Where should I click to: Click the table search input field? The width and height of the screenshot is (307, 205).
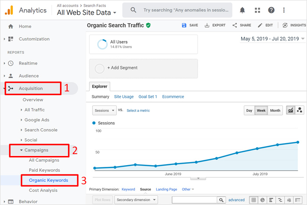click(x=193, y=200)
